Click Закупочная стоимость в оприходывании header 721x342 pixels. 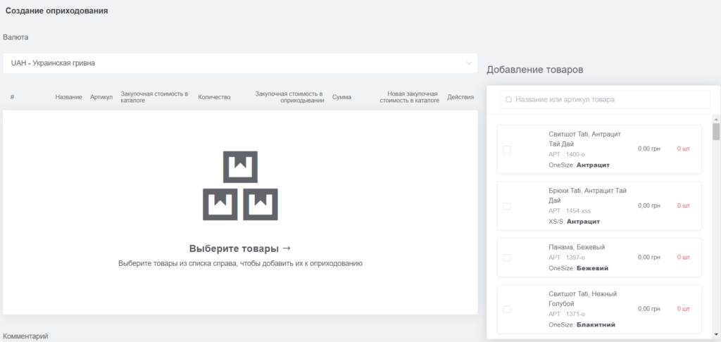pos(289,97)
